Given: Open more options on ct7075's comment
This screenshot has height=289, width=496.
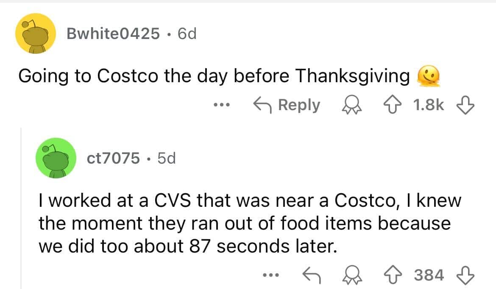Looking at the screenshot, I should [270, 275].
